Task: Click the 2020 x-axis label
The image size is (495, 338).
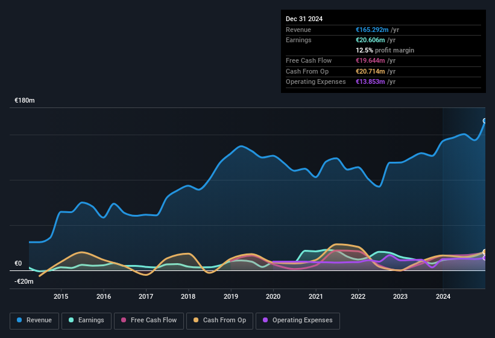Action: click(x=273, y=296)
